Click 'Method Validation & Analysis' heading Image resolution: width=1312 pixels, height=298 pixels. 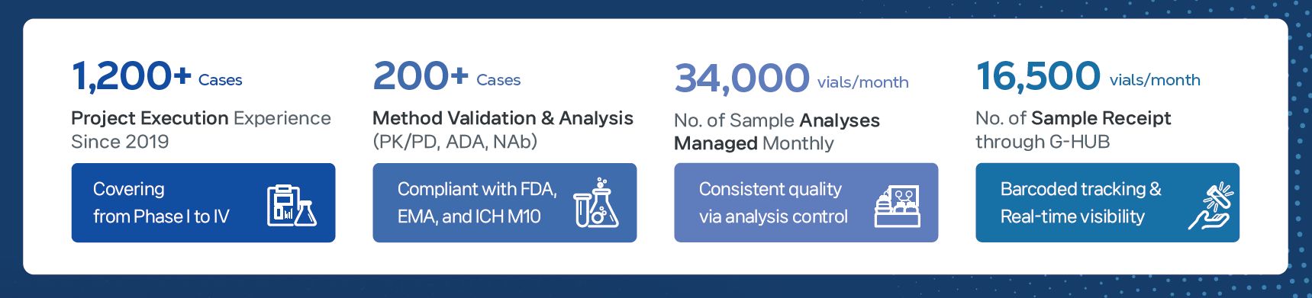pyautogui.click(x=503, y=118)
